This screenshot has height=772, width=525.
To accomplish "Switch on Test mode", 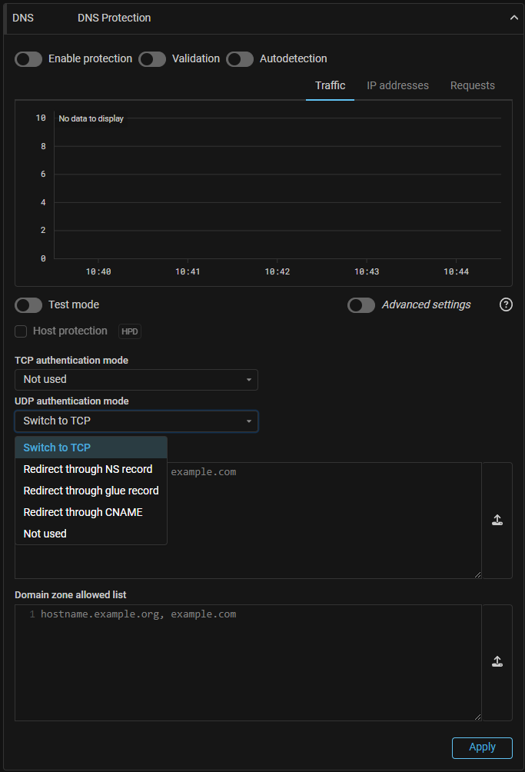I will (x=28, y=305).
